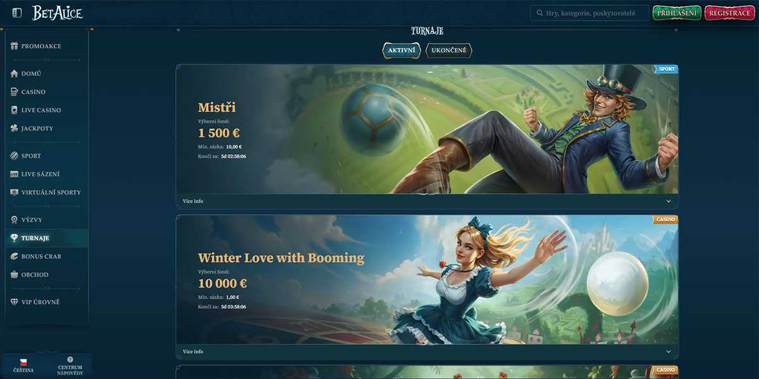
Task: Open the Sport ball icon
Action: coord(15,155)
